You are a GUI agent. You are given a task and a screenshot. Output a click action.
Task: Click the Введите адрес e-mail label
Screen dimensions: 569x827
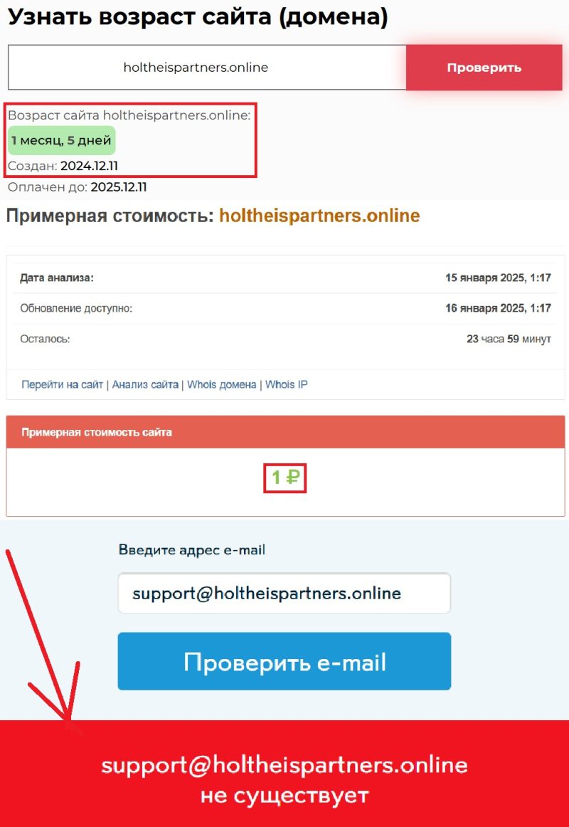click(192, 550)
